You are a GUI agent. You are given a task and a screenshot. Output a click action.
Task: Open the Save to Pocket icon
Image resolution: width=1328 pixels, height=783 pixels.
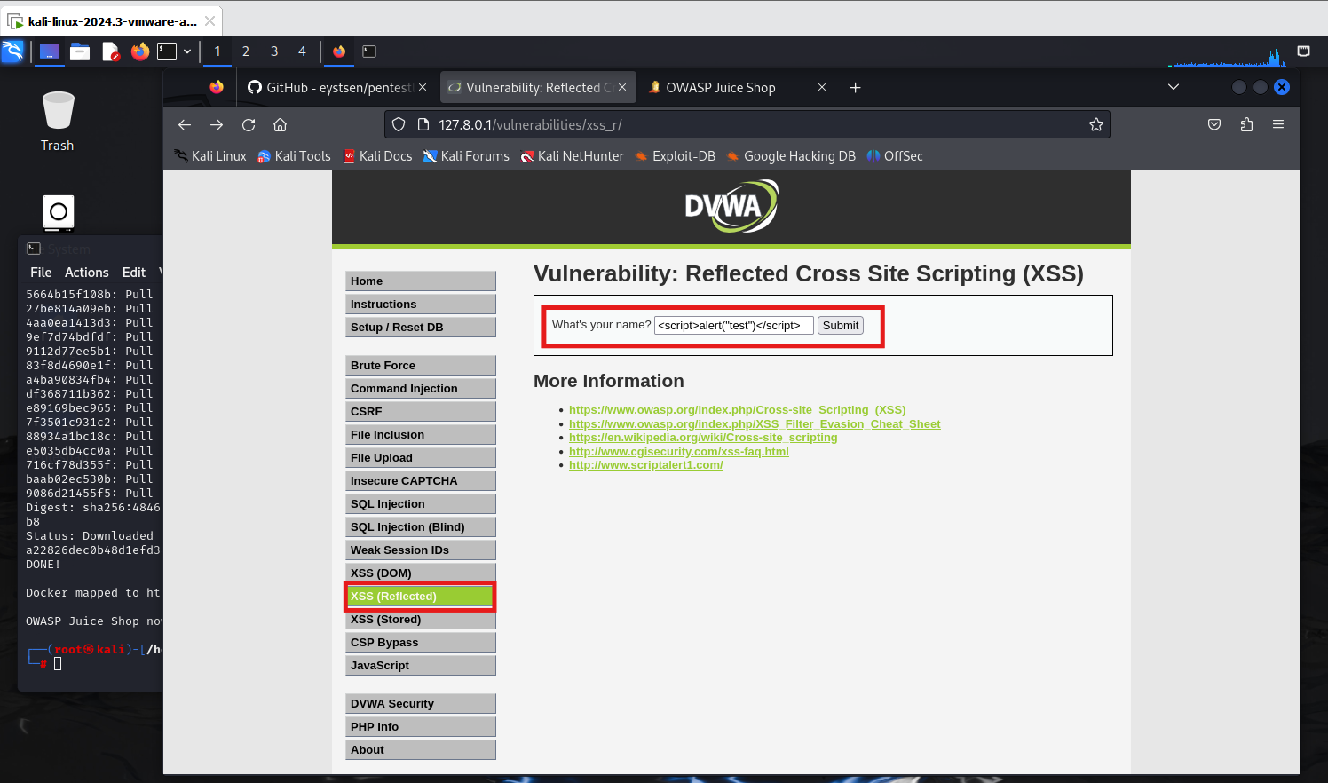click(1214, 124)
